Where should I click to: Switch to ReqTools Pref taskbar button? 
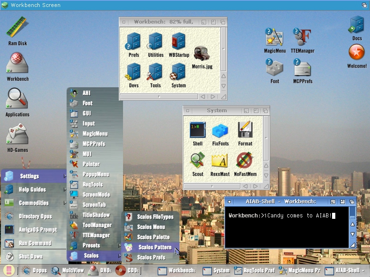[254, 271]
